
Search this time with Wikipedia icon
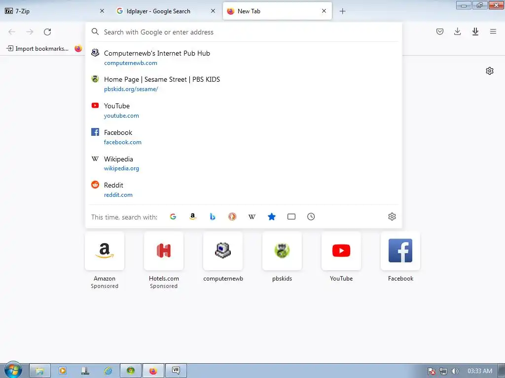[x=252, y=217]
